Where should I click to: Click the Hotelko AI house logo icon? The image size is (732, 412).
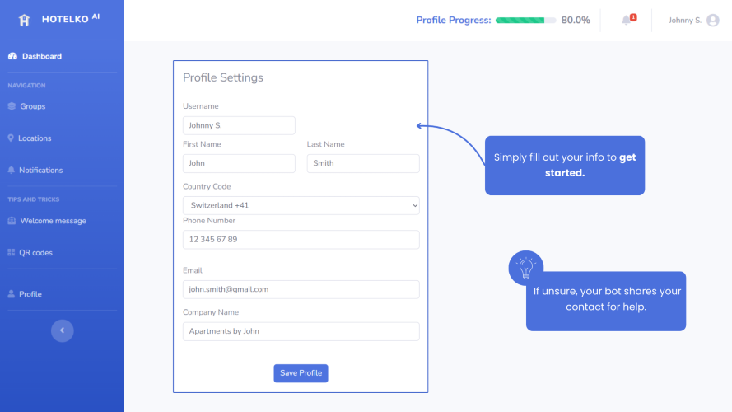(24, 20)
